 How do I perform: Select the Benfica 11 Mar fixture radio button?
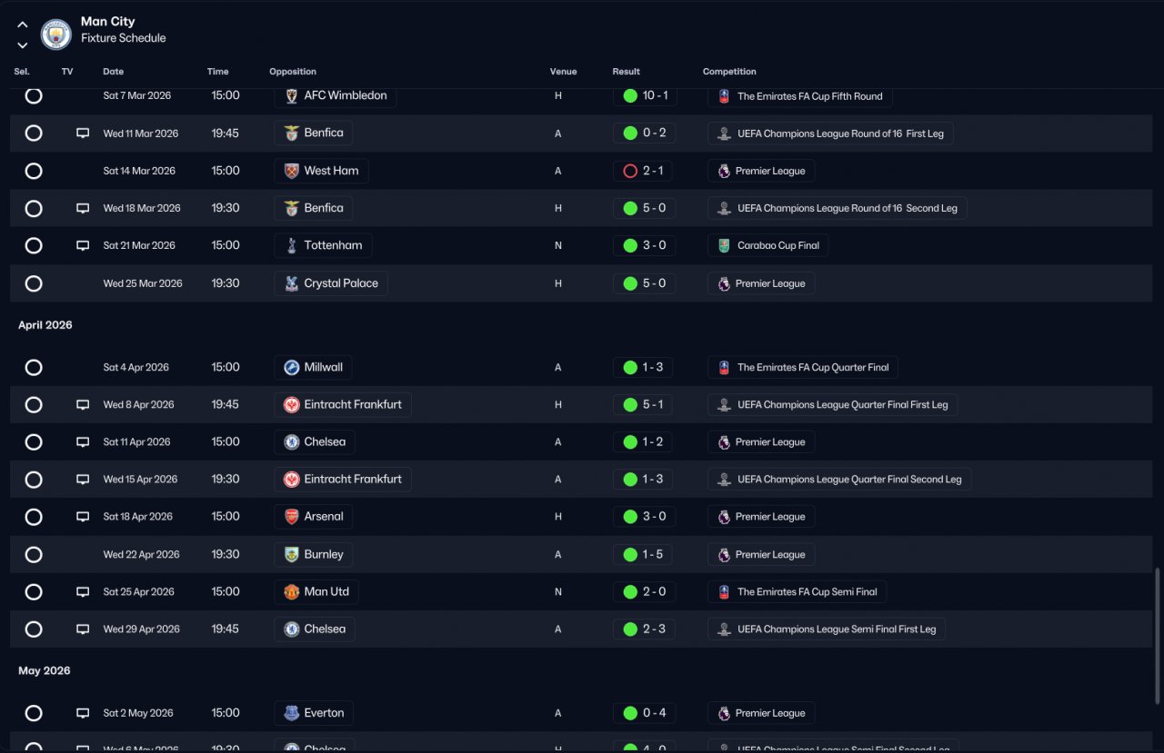coord(34,134)
